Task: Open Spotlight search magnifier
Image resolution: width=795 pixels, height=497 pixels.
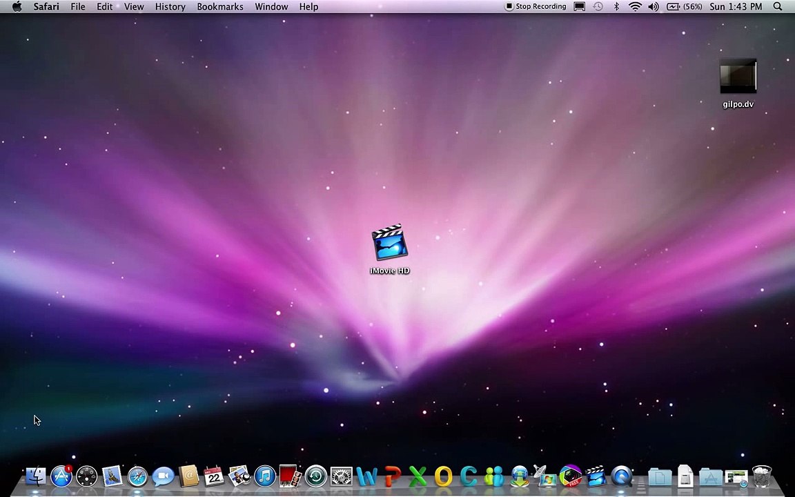Action: pos(778,7)
